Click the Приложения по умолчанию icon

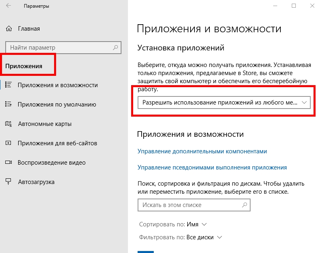click(8, 104)
